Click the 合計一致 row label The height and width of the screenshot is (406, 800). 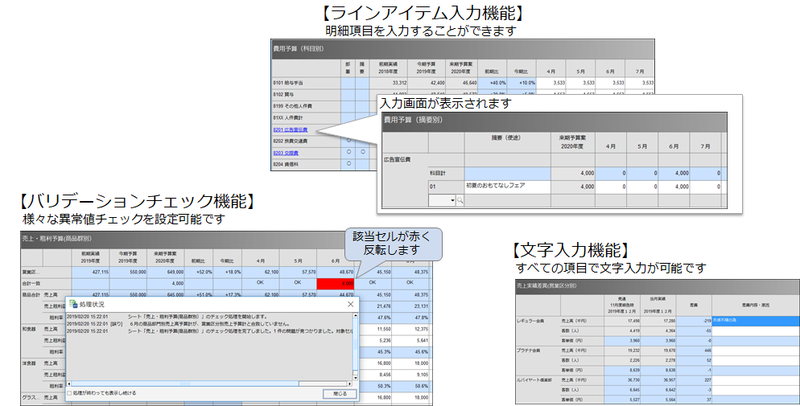pyautogui.click(x=31, y=283)
